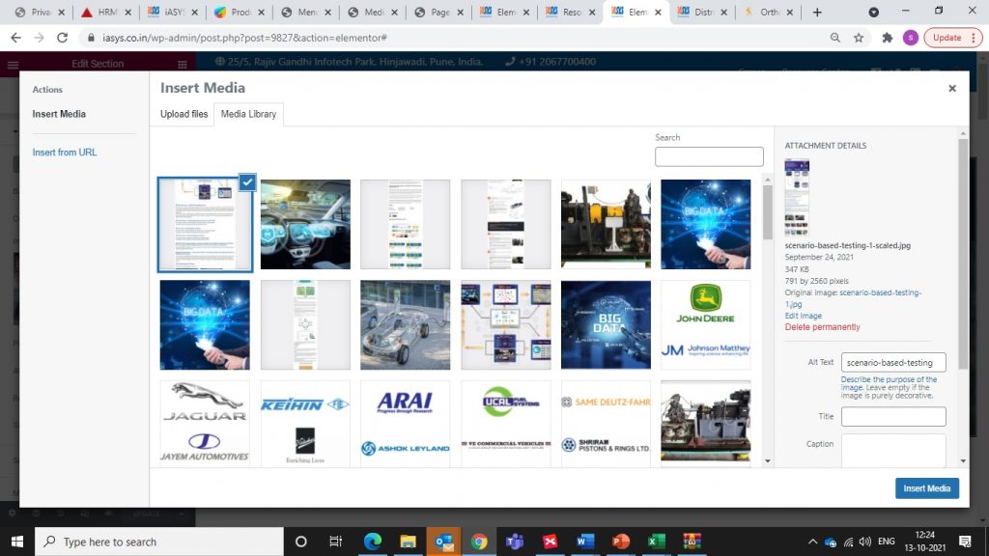Open WinRAR from taskbar
Screen dimensions: 989x556
pos(692,542)
